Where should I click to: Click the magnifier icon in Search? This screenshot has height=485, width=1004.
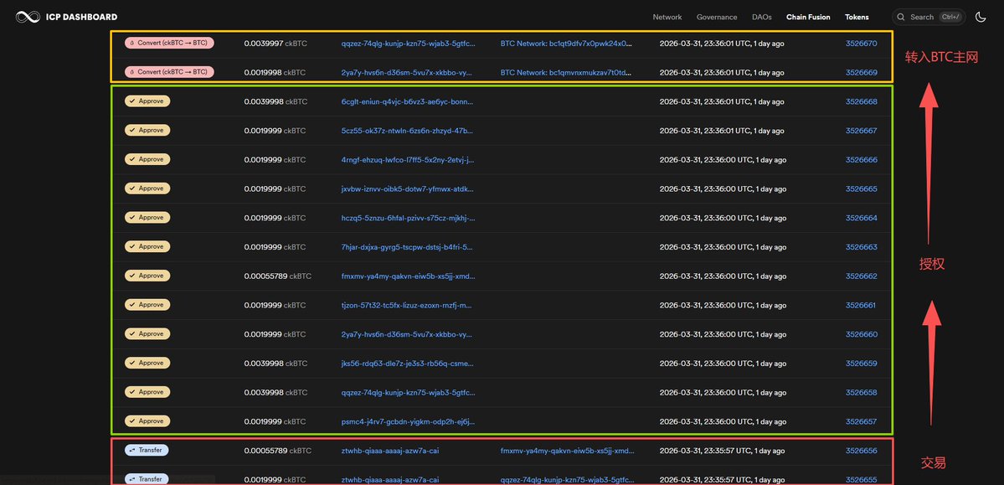(x=902, y=18)
